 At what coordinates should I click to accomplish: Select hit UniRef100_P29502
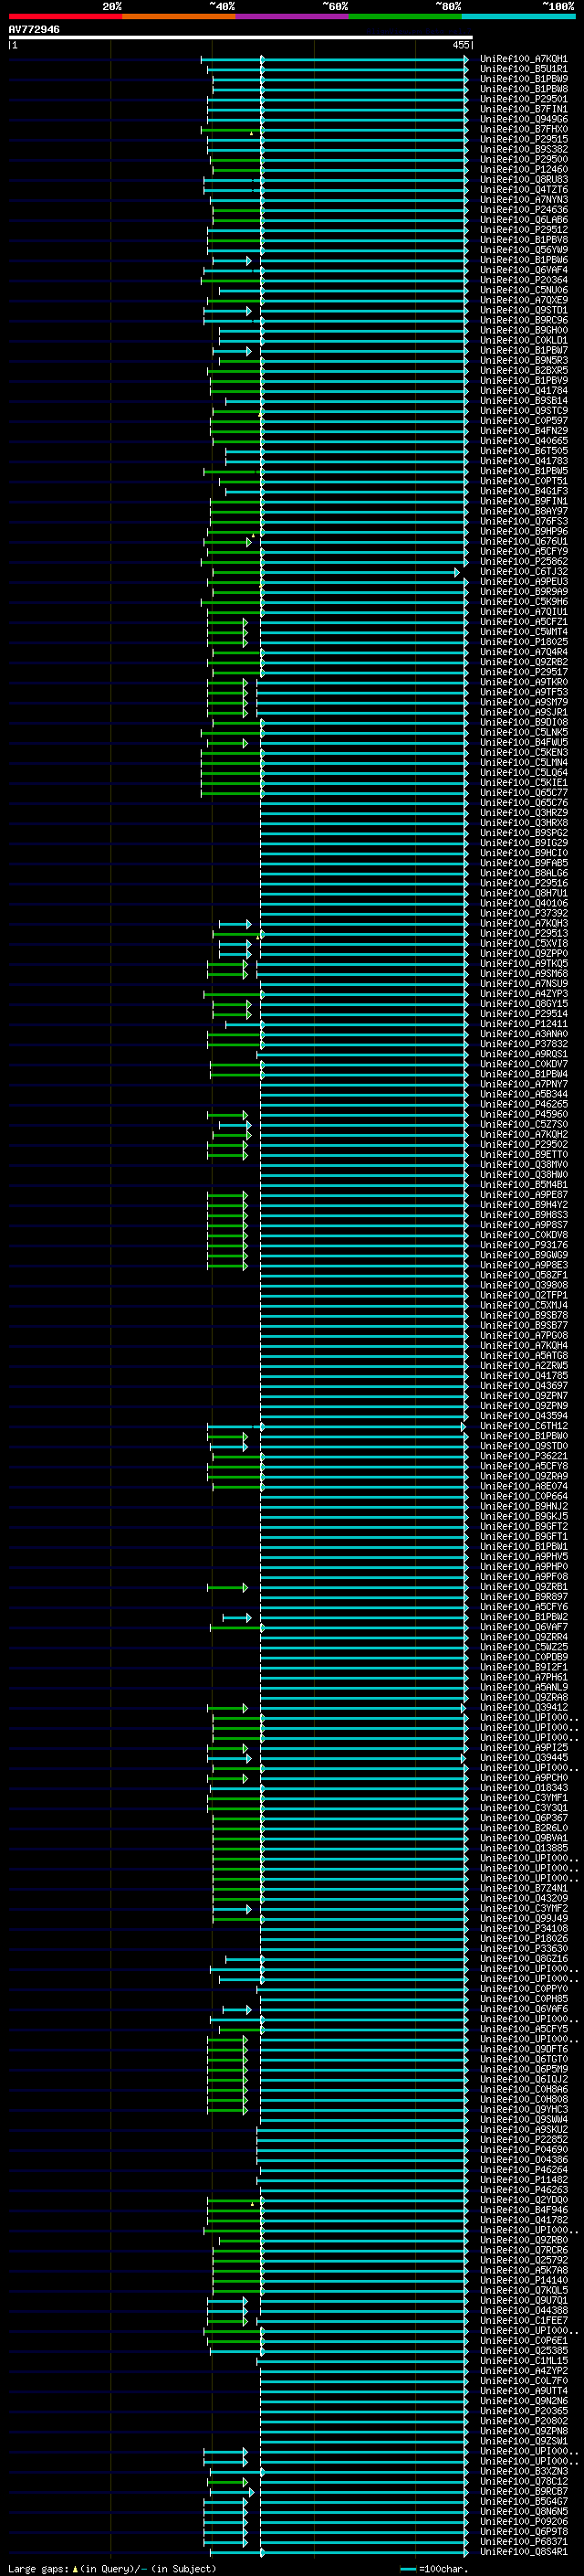(x=523, y=1144)
